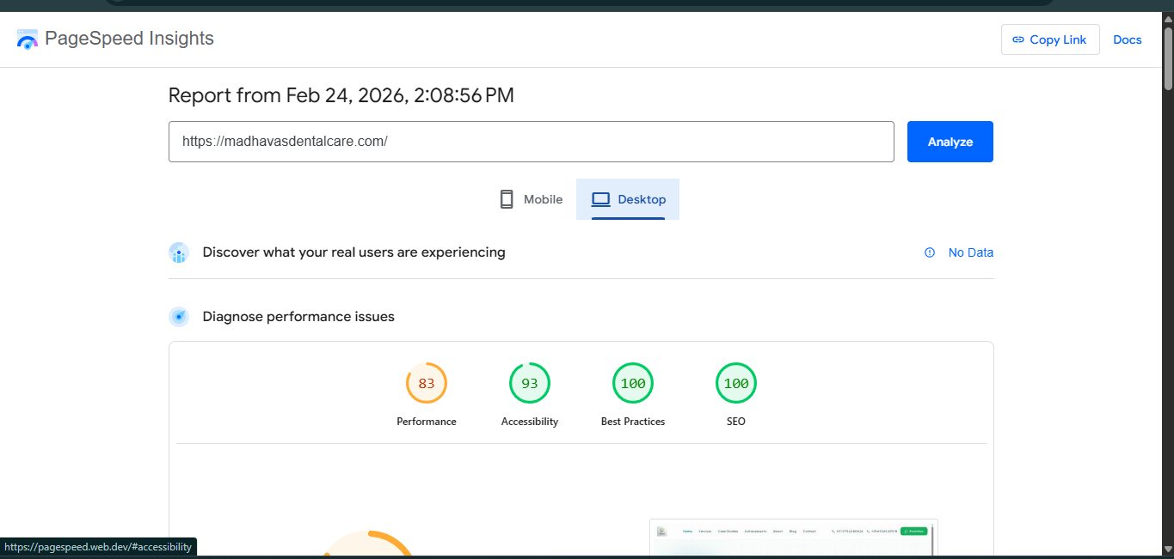Viewport: 1174px width, 559px height.
Task: Open the Performance score gauge showing 83
Action: [x=427, y=383]
